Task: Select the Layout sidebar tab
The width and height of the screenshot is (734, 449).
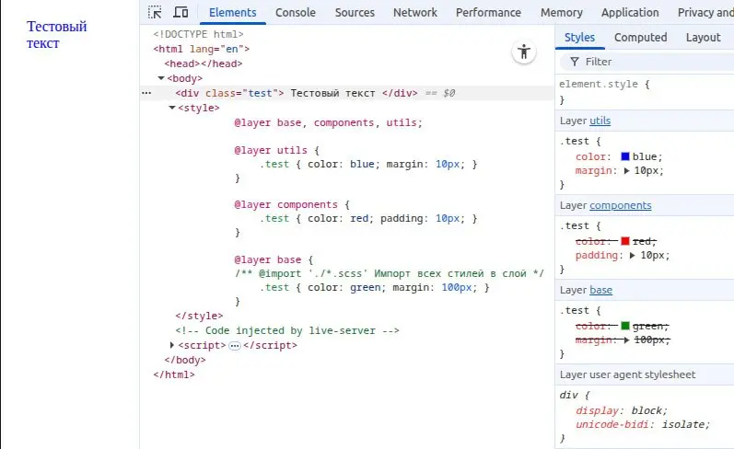Action: click(703, 38)
